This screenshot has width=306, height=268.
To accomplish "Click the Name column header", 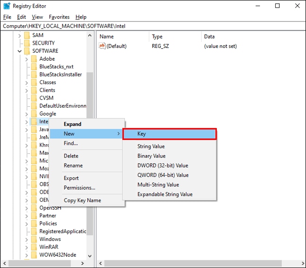I will (x=123, y=37).
